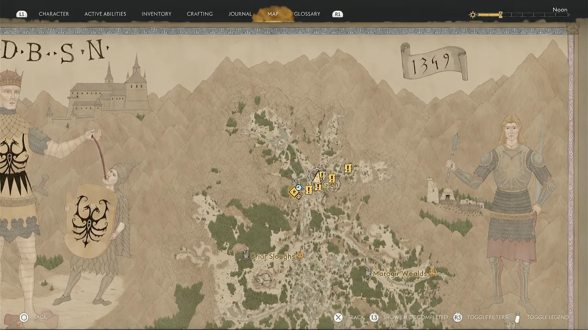Click the R1 next-tab icon
588x330 pixels.
click(338, 14)
